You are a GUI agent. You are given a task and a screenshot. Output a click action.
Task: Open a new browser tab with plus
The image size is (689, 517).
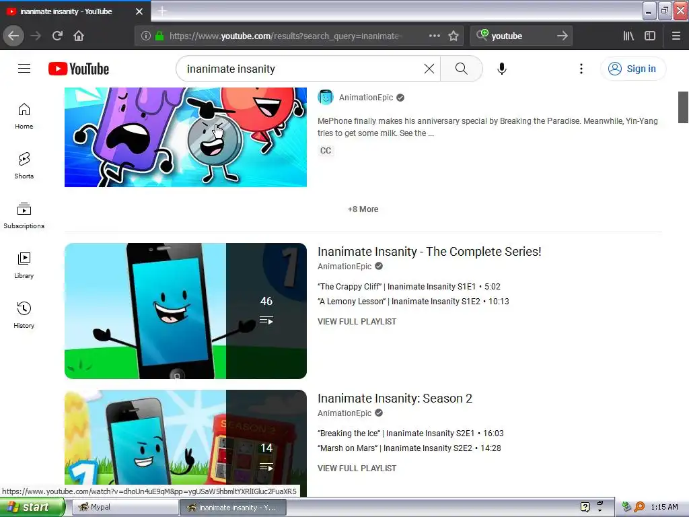161,11
